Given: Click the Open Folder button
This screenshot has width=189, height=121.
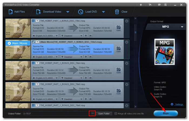Looking at the screenshot, I should [x=104, y=113].
